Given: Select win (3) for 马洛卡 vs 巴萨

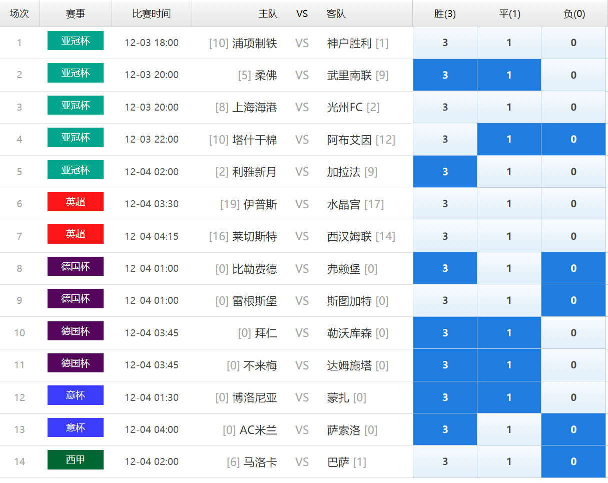Looking at the screenshot, I should (x=445, y=461).
